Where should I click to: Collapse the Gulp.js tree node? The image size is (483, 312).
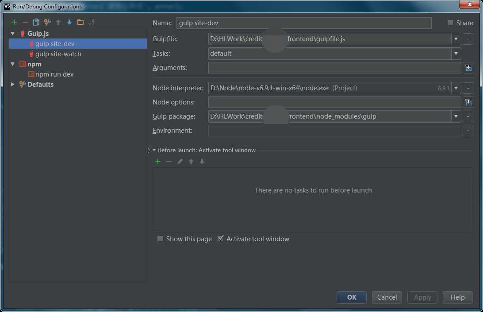13,33
